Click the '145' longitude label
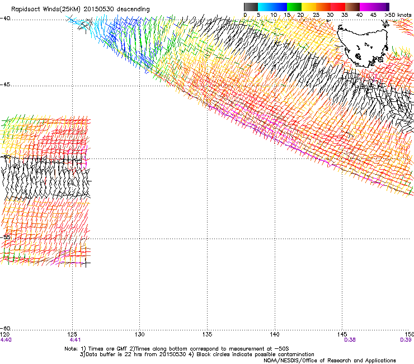Viewport: 414px width, 364px height. (342, 335)
